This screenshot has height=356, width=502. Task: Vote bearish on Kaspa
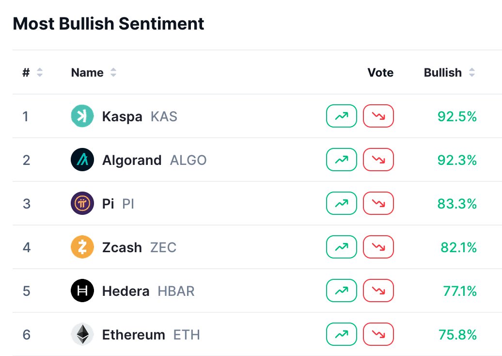(x=378, y=116)
